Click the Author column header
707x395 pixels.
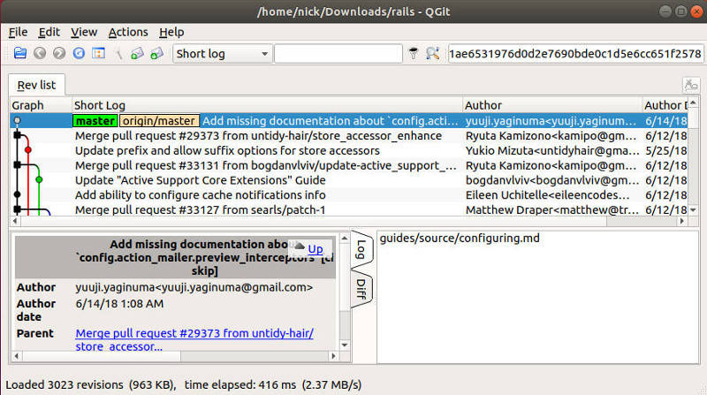pyautogui.click(x=483, y=105)
